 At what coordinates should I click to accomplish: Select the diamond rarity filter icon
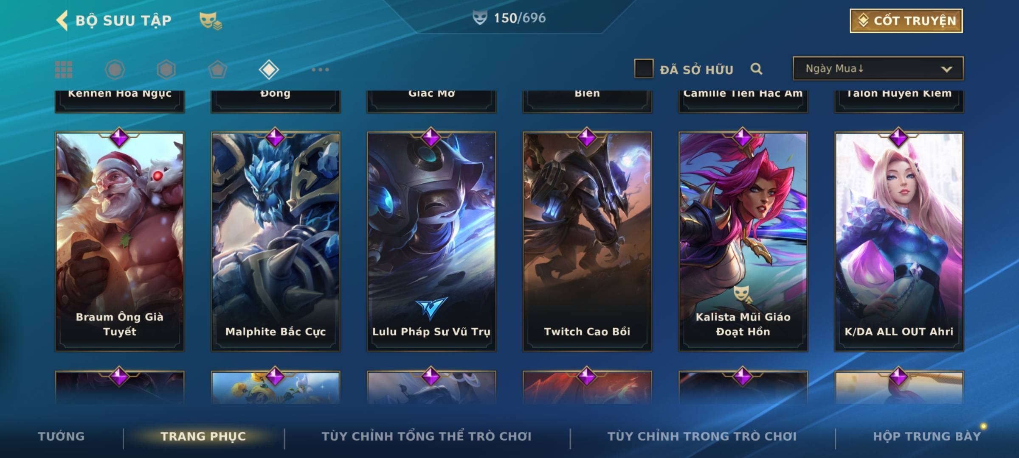[269, 70]
